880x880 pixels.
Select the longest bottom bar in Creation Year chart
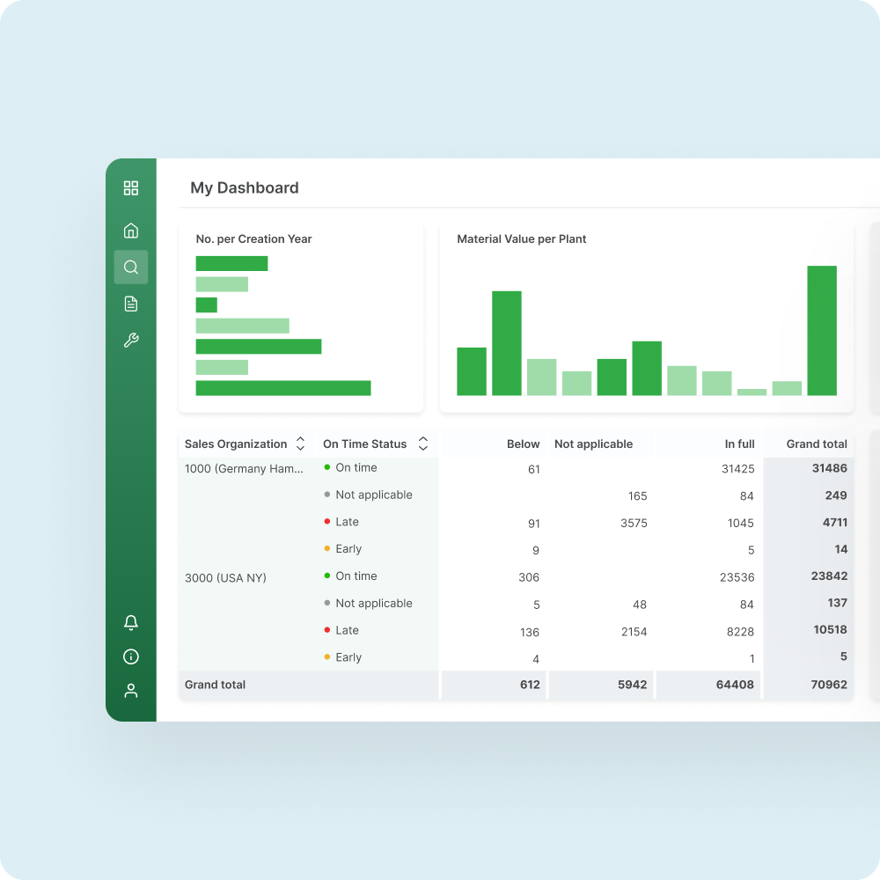[x=283, y=388]
